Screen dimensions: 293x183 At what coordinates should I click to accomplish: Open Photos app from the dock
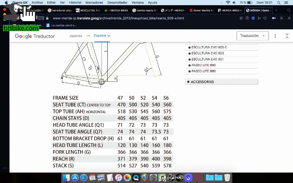(127, 178)
